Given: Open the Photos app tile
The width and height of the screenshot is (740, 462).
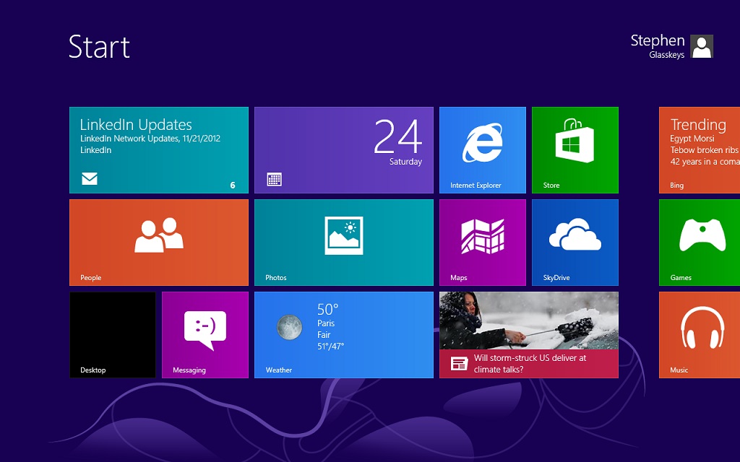Looking at the screenshot, I should (343, 242).
